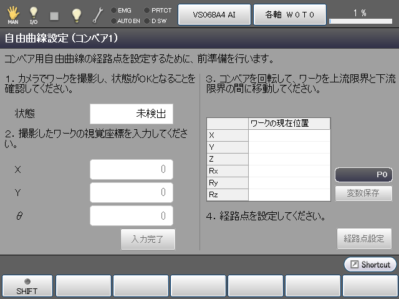This screenshot has height=299, width=399.
Task: Select the P0 variable field
Action: pos(363,175)
